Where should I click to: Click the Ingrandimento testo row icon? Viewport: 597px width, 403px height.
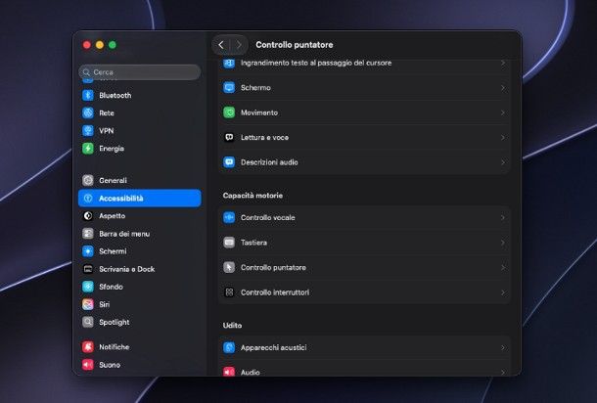click(x=229, y=64)
